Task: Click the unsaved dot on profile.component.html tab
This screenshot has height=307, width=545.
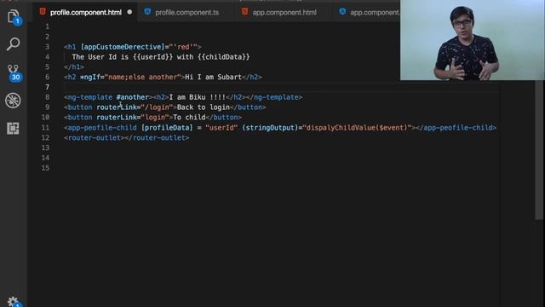Action: click(129, 12)
